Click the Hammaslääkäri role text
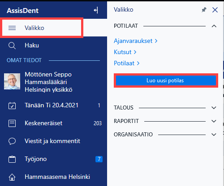224x186 pixels. [x=46, y=82]
